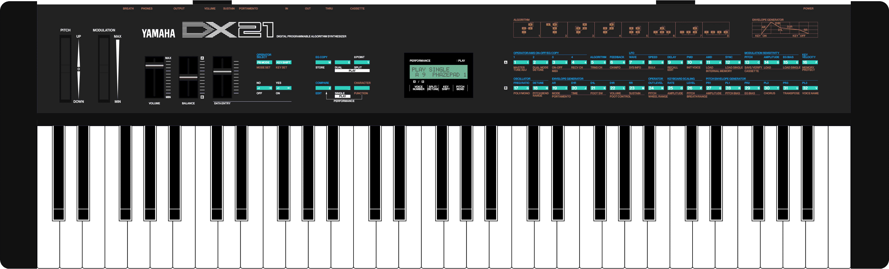Click button 31 PR3 Transpose

[x=791, y=88]
